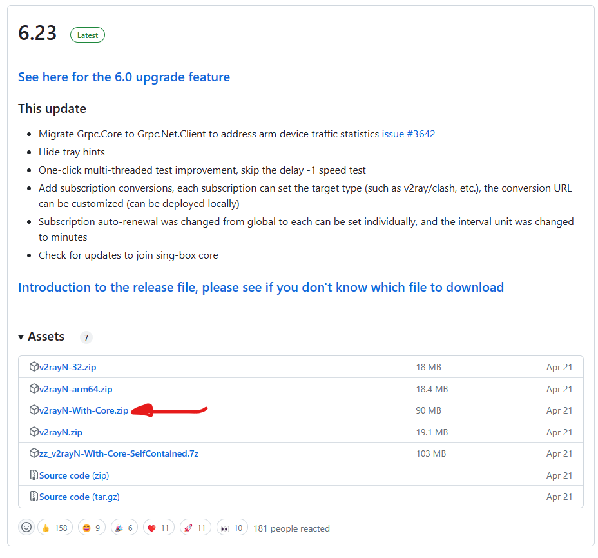Click the '18.4 MB' size value

[432, 389]
